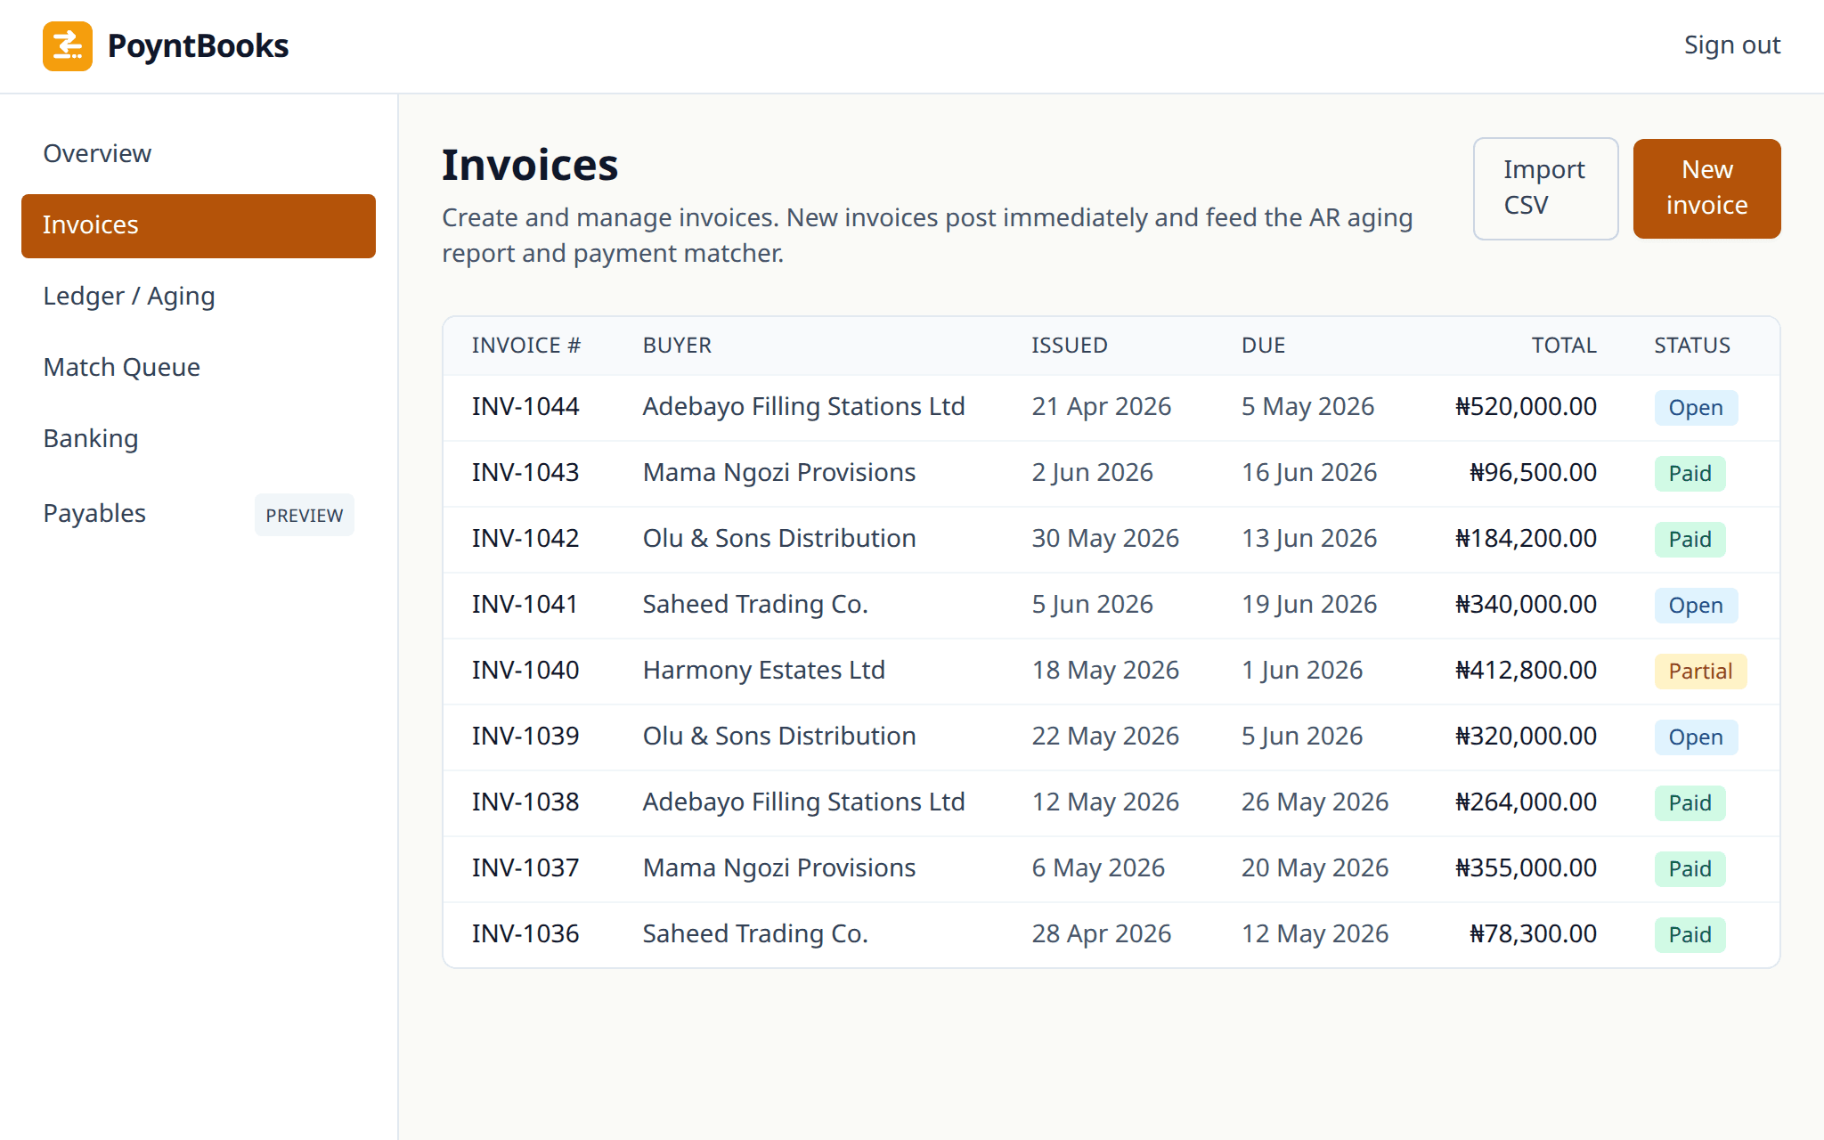Open invoice INV-1040
The image size is (1824, 1140).
click(525, 671)
